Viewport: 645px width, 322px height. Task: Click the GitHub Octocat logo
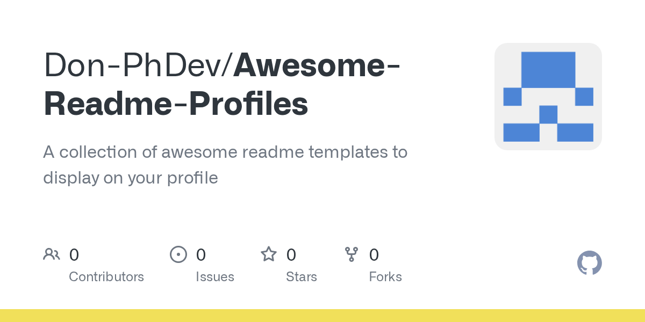589,263
